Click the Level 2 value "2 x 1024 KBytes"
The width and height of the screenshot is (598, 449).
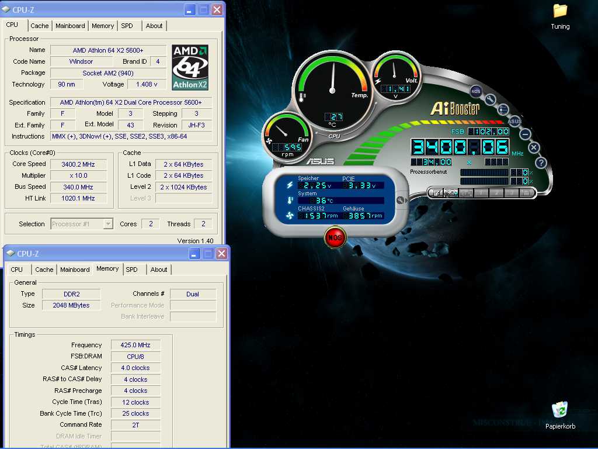tap(183, 187)
